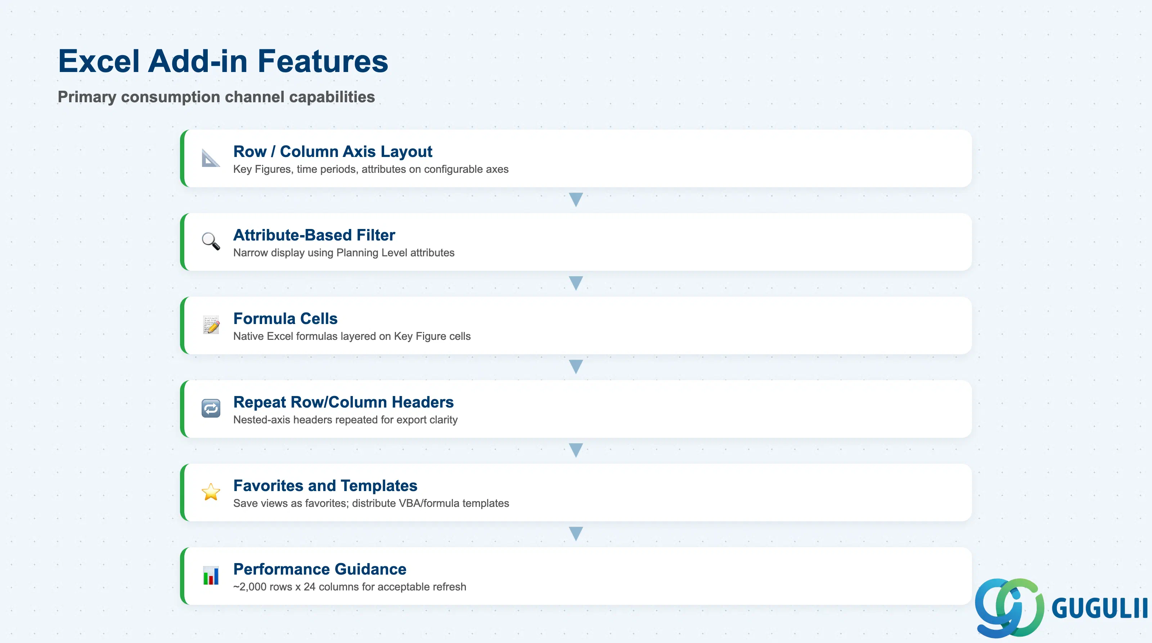Click the repeat arrows icon

[x=211, y=409]
